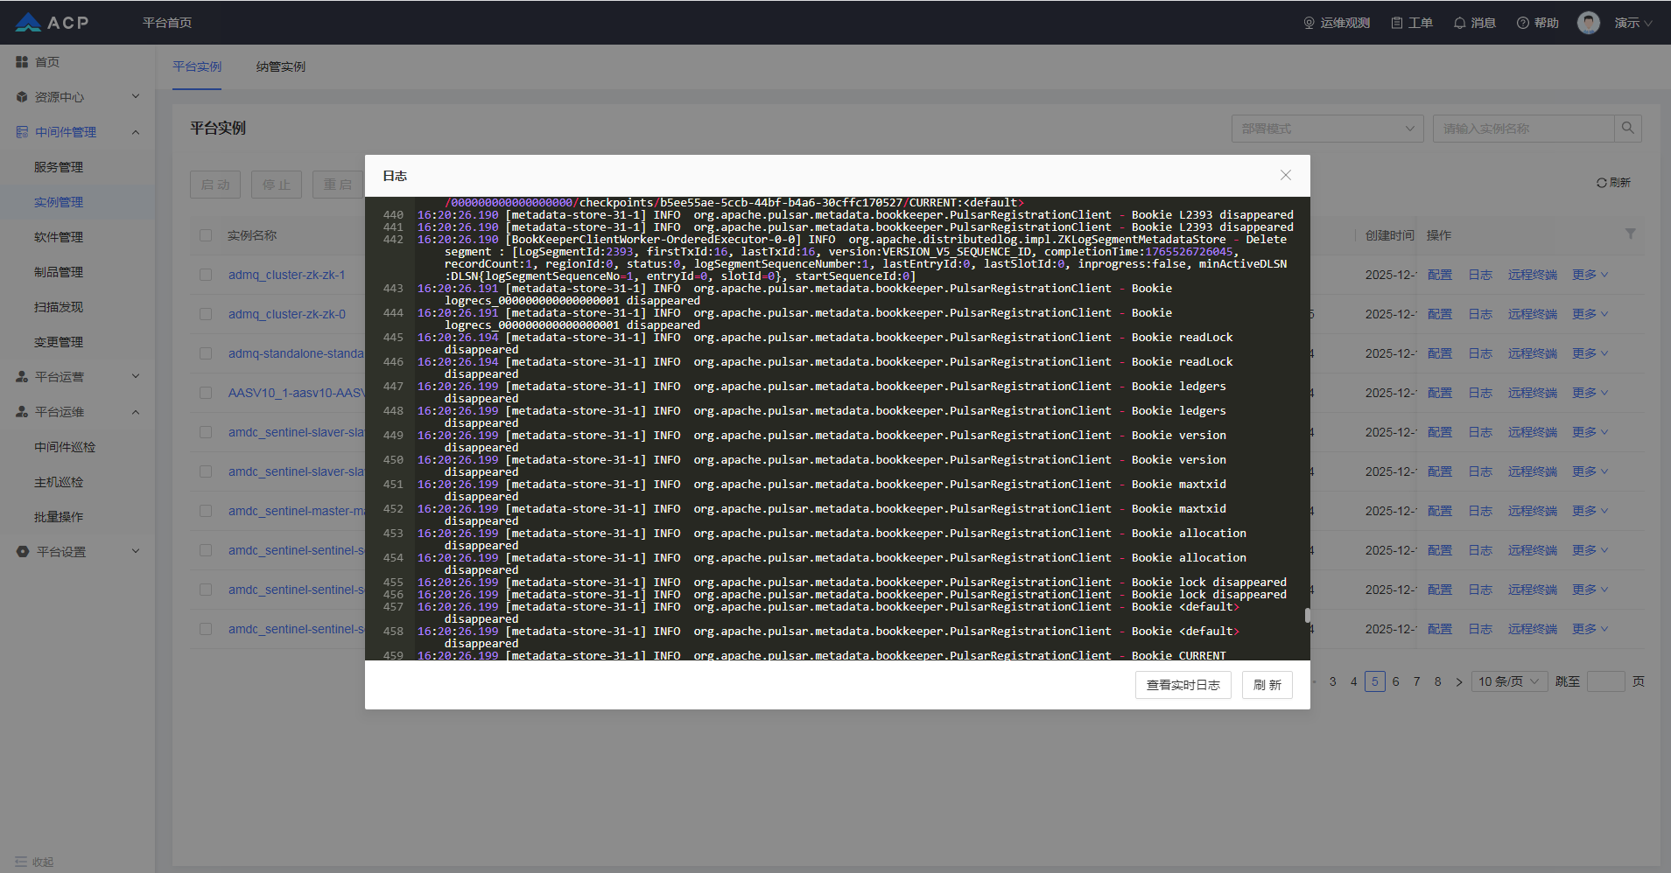Click the ACP logo icon
Screen dimensions: 1671x873
[28, 23]
